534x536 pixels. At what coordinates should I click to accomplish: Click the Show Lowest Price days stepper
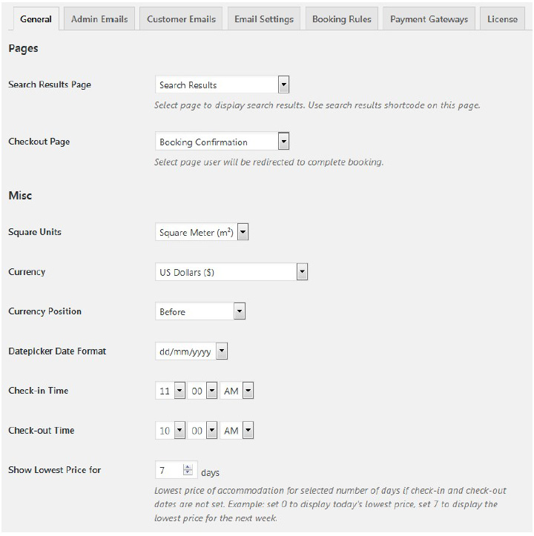(188, 470)
